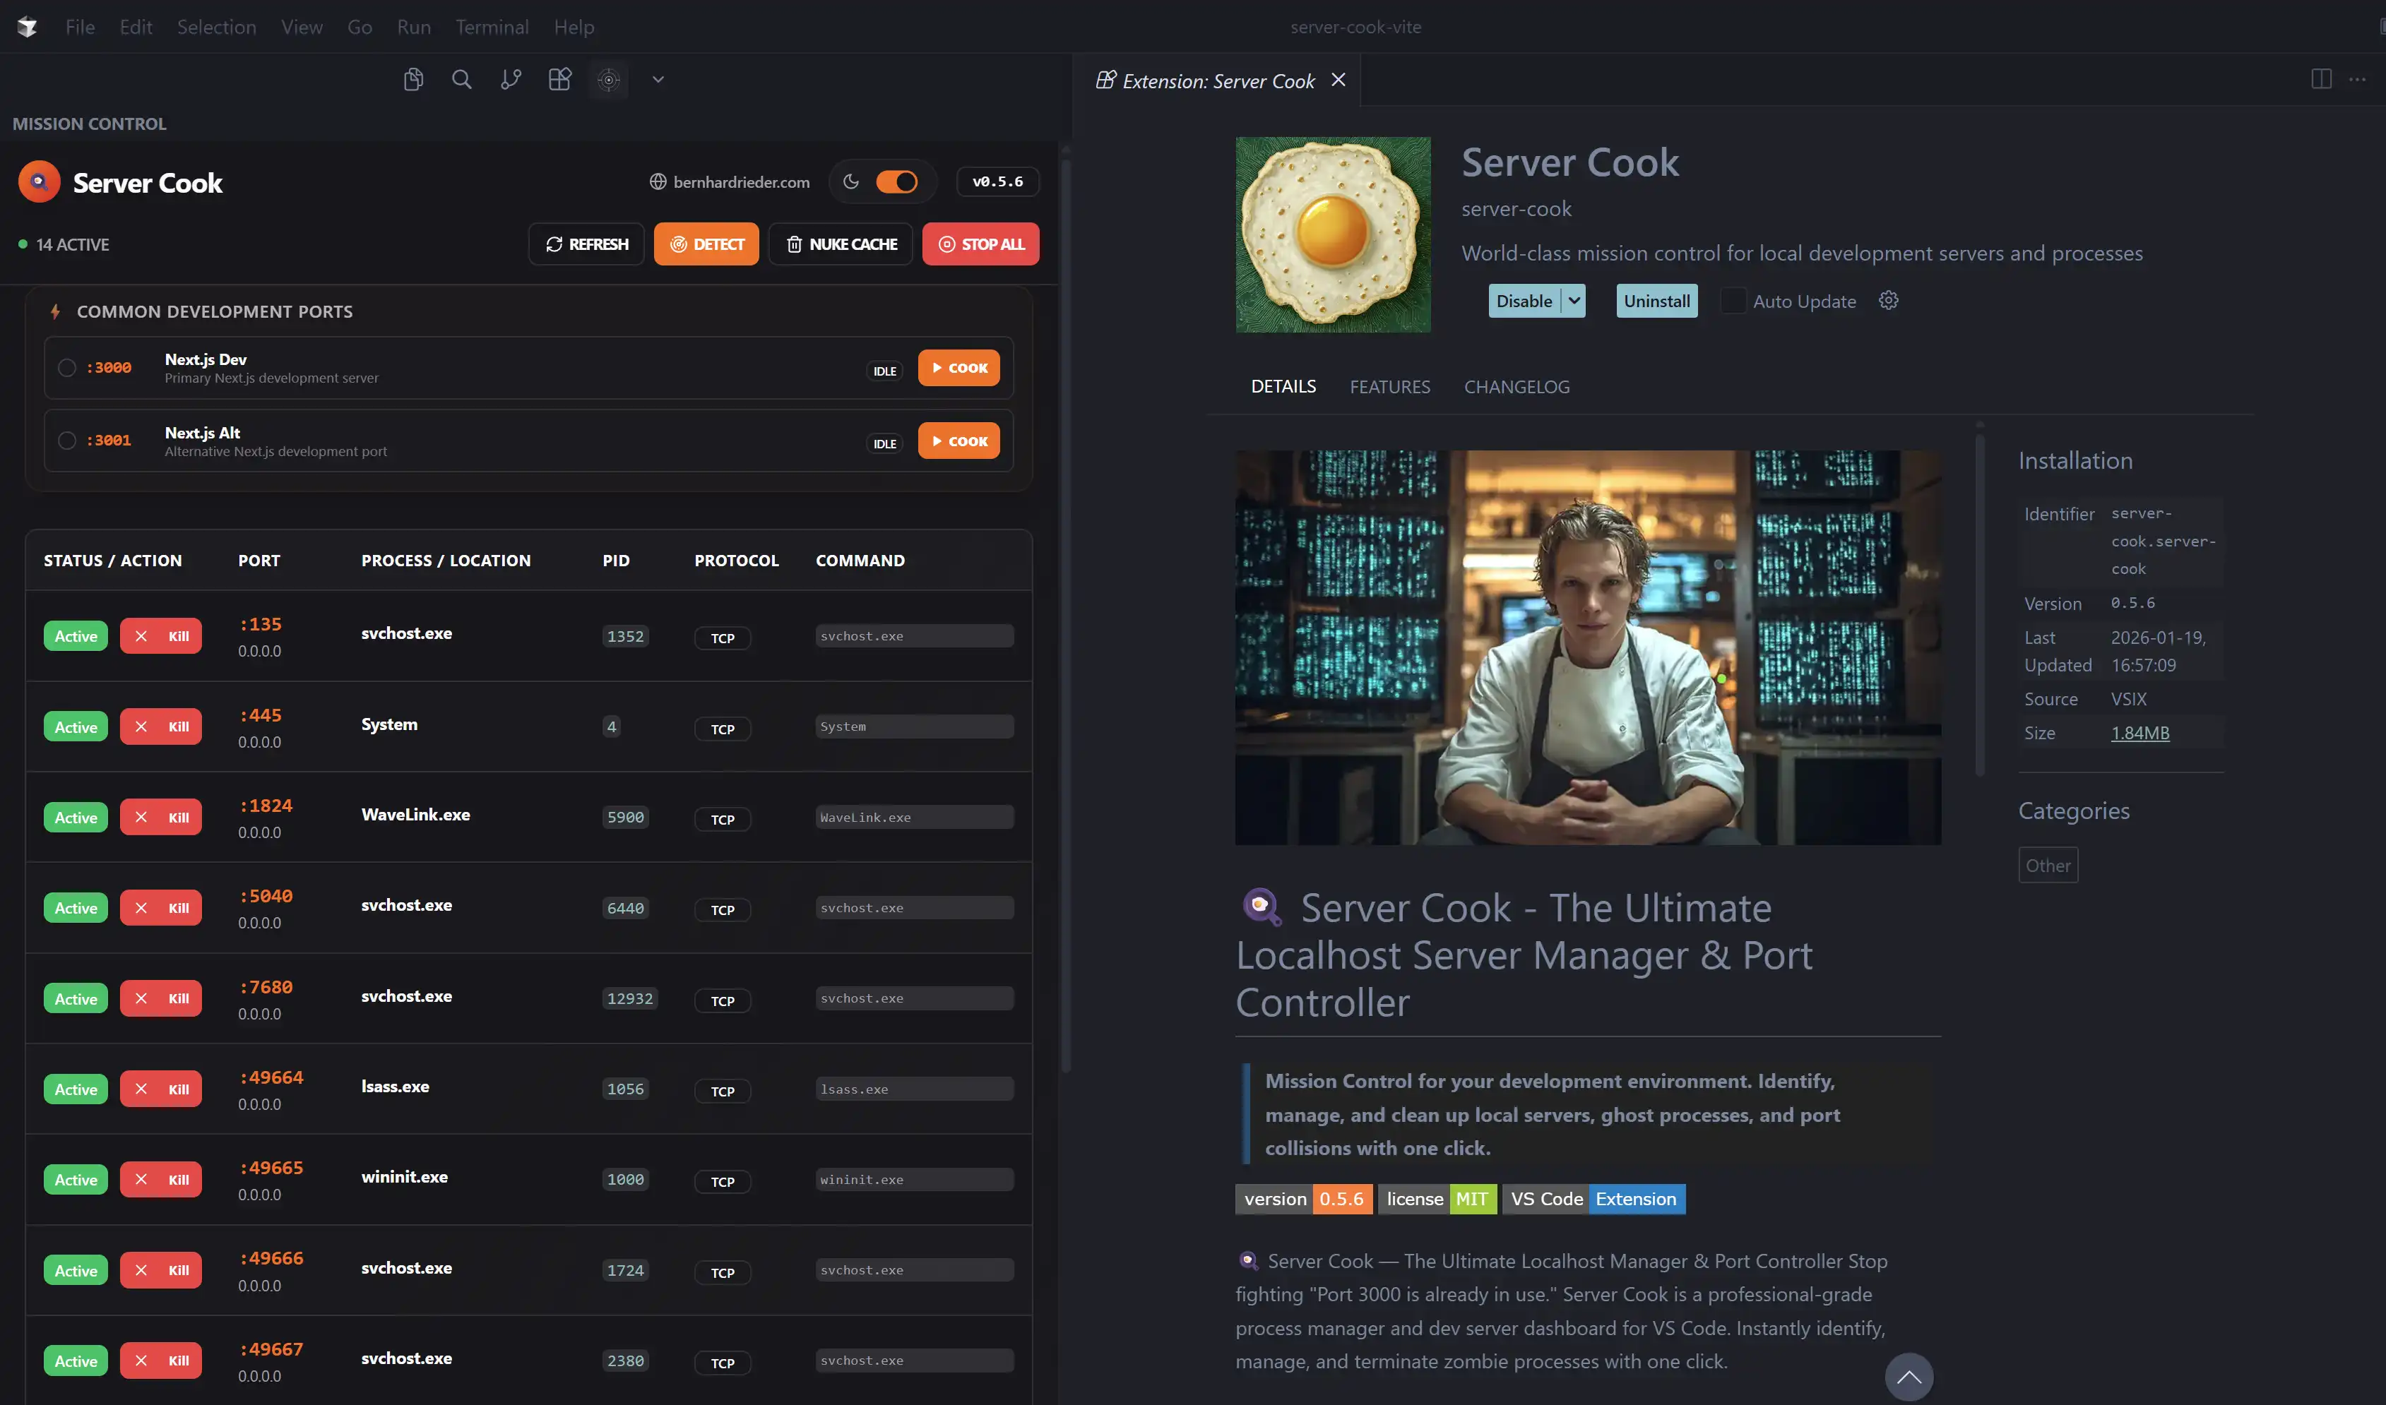Screen dimensions: 2386x1405
Task: Uninstall the Server Cook extension
Action: (x=1656, y=301)
